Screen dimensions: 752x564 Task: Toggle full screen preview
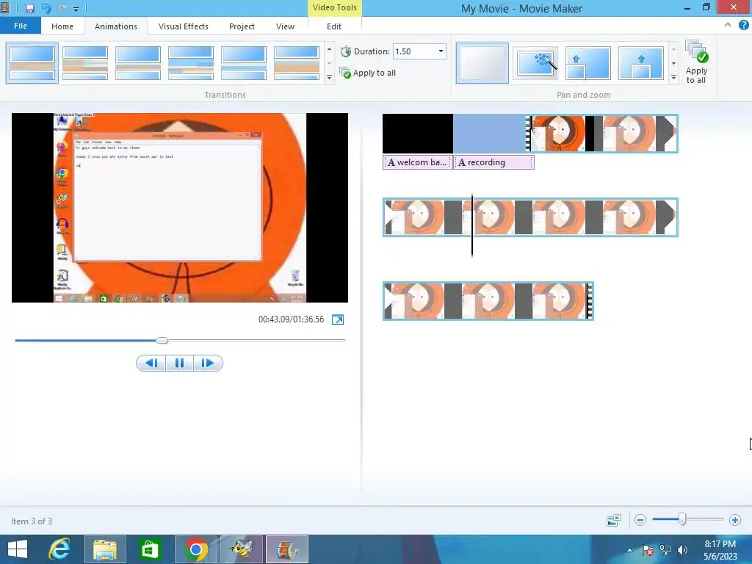pos(338,319)
